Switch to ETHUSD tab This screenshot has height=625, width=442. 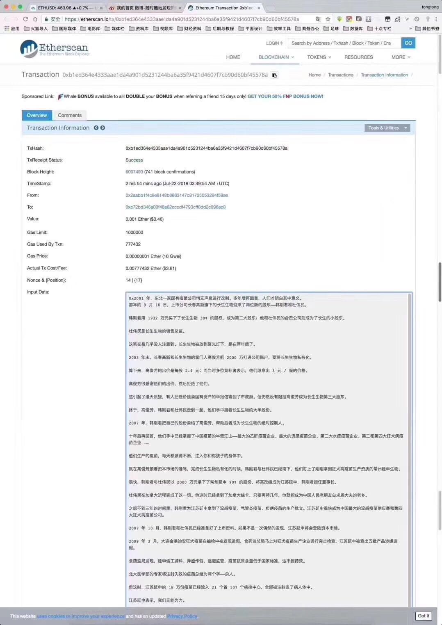66,8
